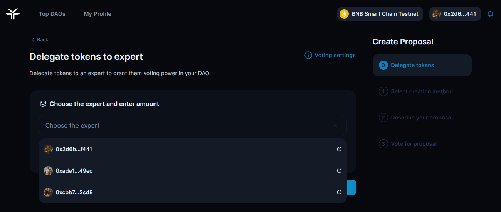Collapse the Choose the expert dropdown
The height and width of the screenshot is (212, 501).
335,126
